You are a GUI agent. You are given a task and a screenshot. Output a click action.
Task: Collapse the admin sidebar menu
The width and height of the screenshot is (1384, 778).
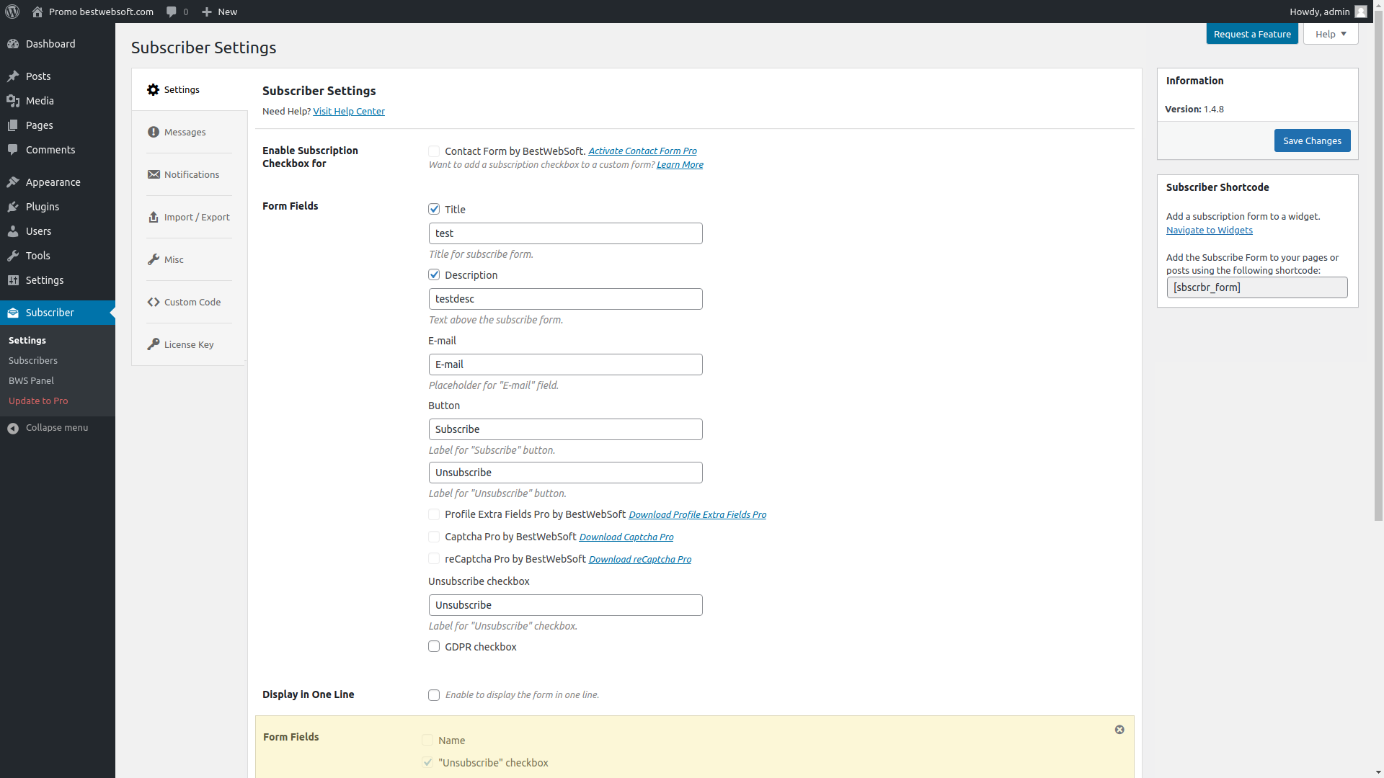pyautogui.click(x=48, y=428)
